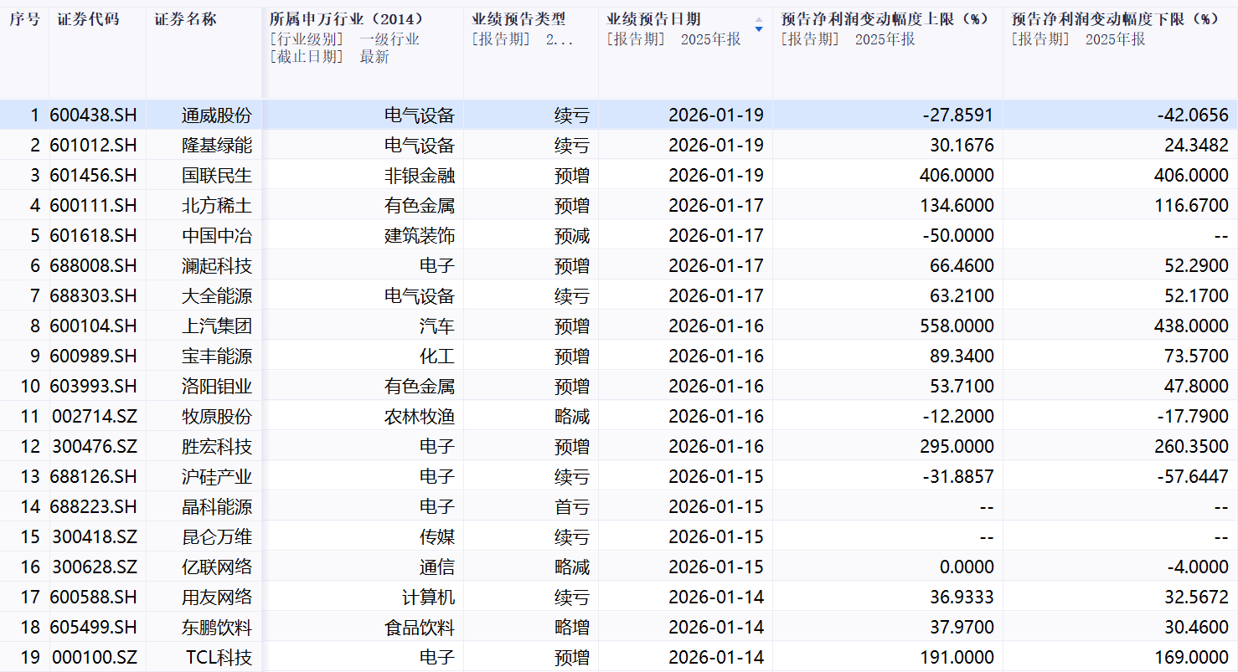Click the 业绩预告类型 column header
The height and width of the screenshot is (672, 1238).
coord(518,18)
